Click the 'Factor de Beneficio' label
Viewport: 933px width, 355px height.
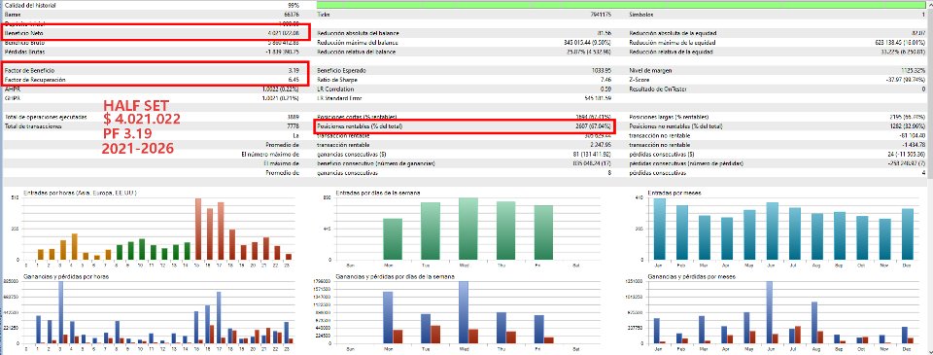point(29,70)
